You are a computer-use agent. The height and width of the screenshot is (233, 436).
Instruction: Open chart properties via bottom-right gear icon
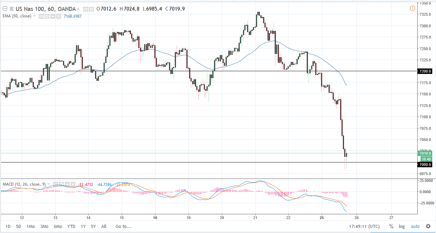[428, 226]
